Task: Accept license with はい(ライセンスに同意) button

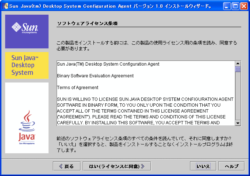Action: coord(117,166)
